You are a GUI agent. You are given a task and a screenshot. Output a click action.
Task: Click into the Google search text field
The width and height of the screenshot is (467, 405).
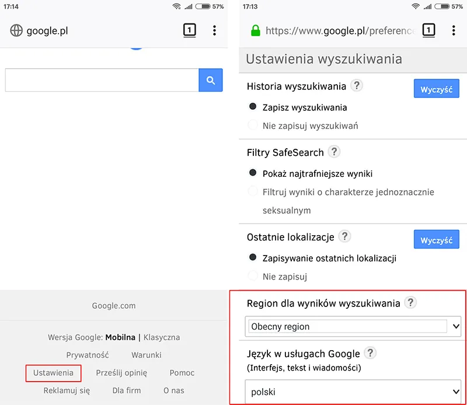point(102,81)
